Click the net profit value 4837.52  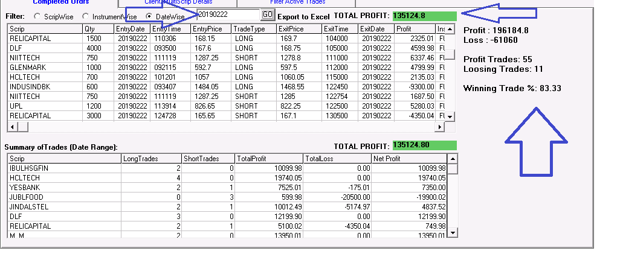click(x=434, y=207)
